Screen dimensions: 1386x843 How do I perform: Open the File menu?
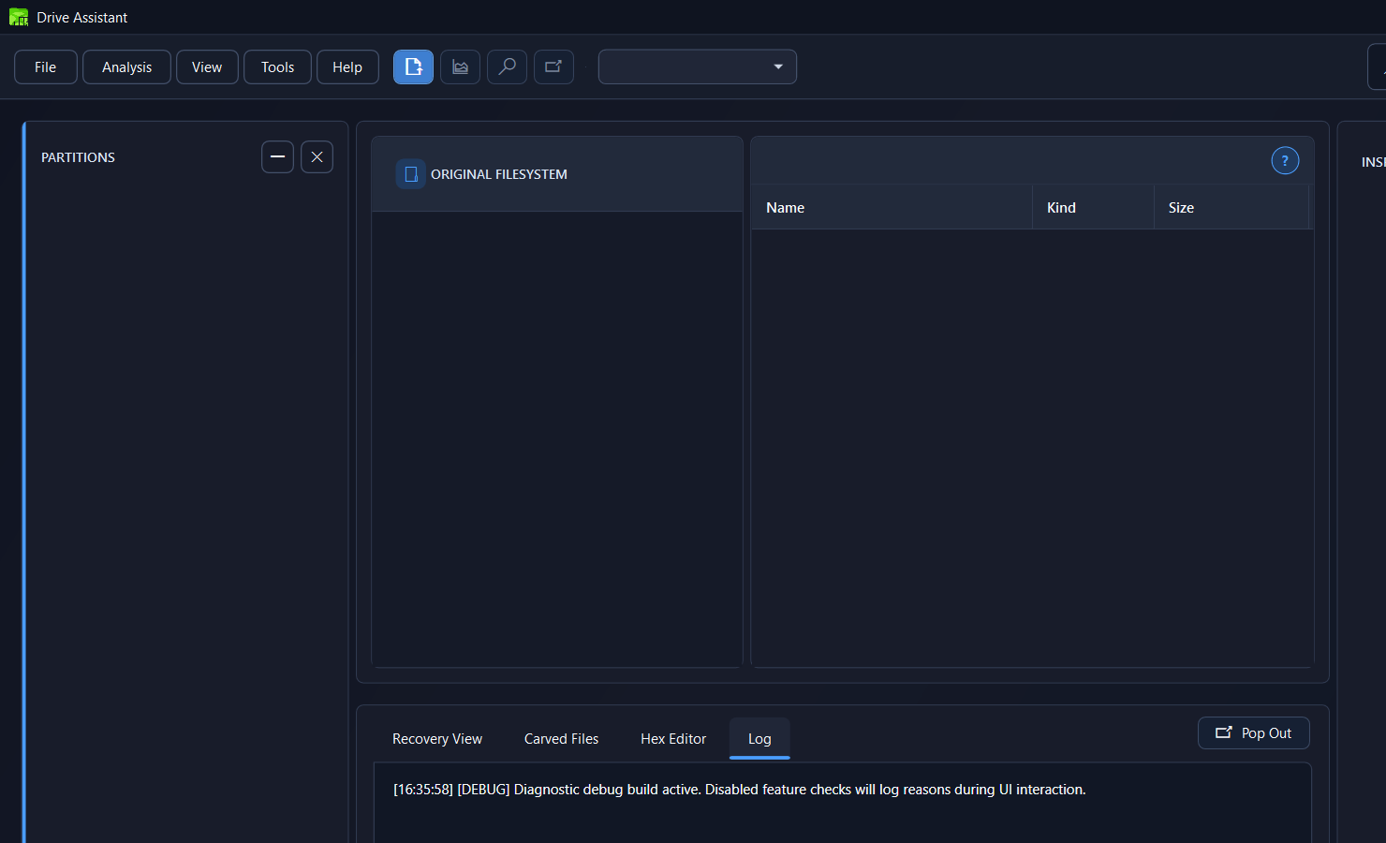click(46, 67)
